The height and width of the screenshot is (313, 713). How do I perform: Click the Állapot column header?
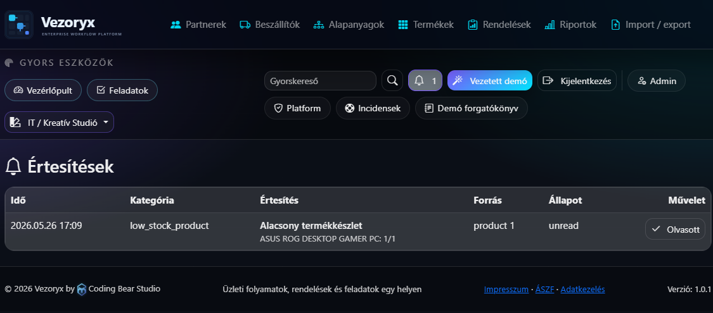tap(565, 200)
